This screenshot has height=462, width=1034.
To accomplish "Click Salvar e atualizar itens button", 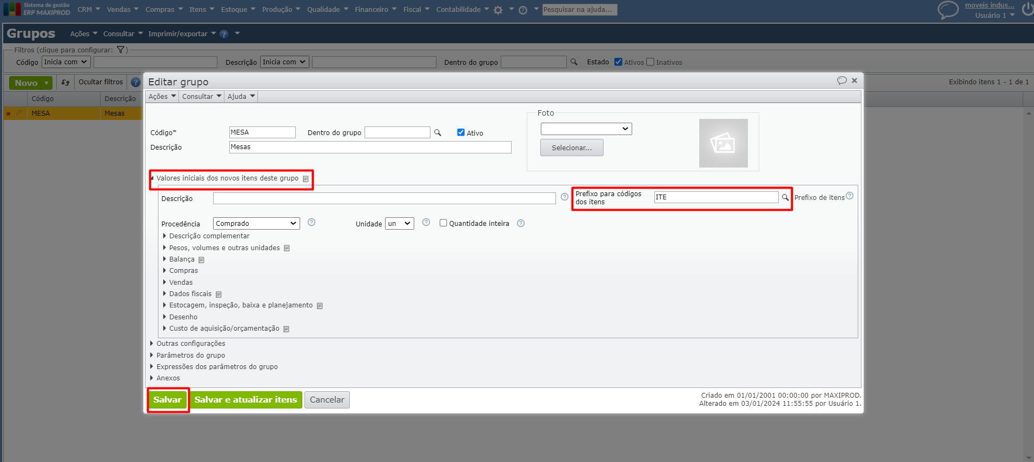I will coord(246,400).
